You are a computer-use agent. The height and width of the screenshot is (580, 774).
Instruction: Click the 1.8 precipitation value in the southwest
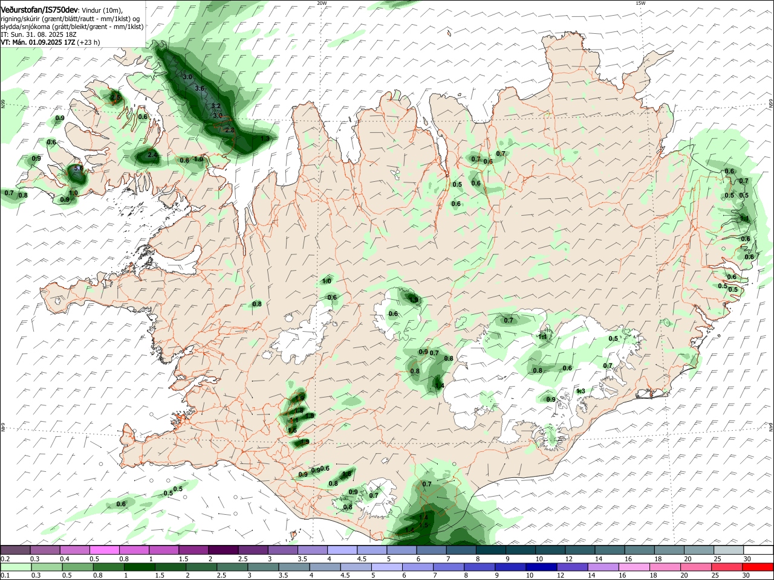pos(299,410)
